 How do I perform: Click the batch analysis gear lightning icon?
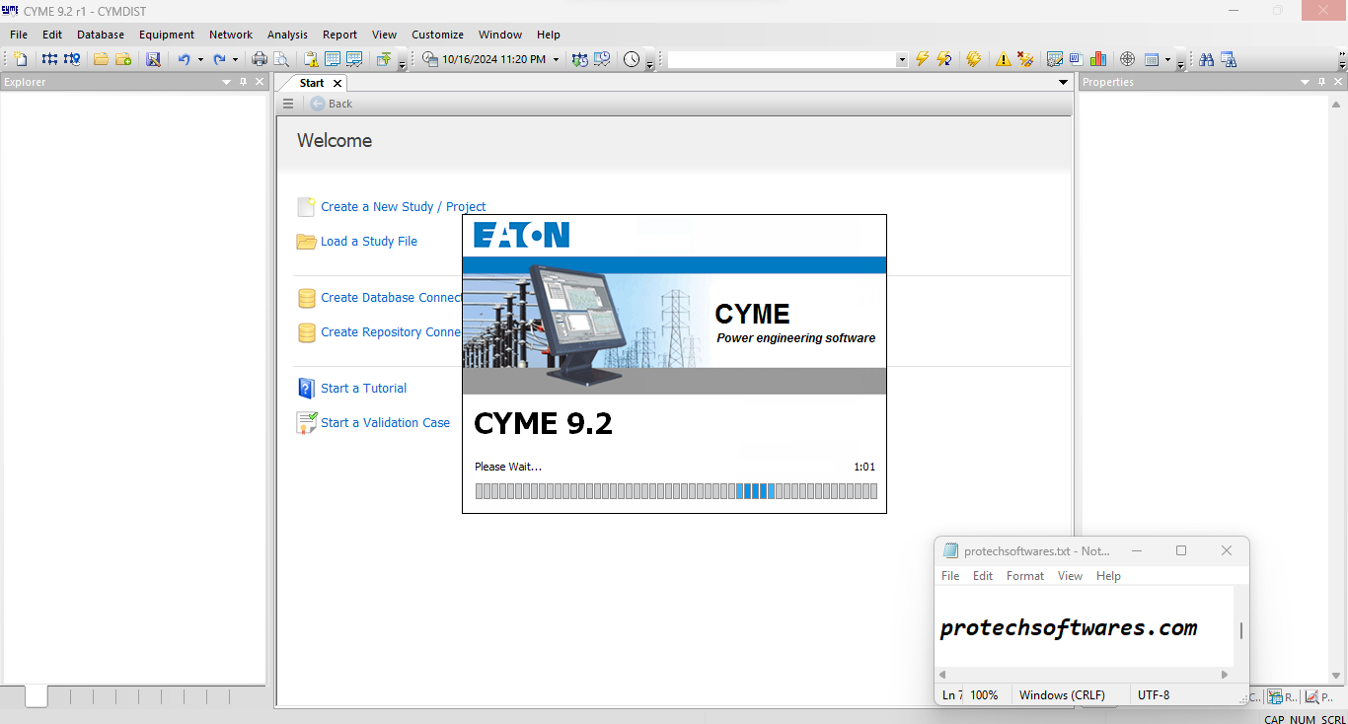click(x=973, y=59)
